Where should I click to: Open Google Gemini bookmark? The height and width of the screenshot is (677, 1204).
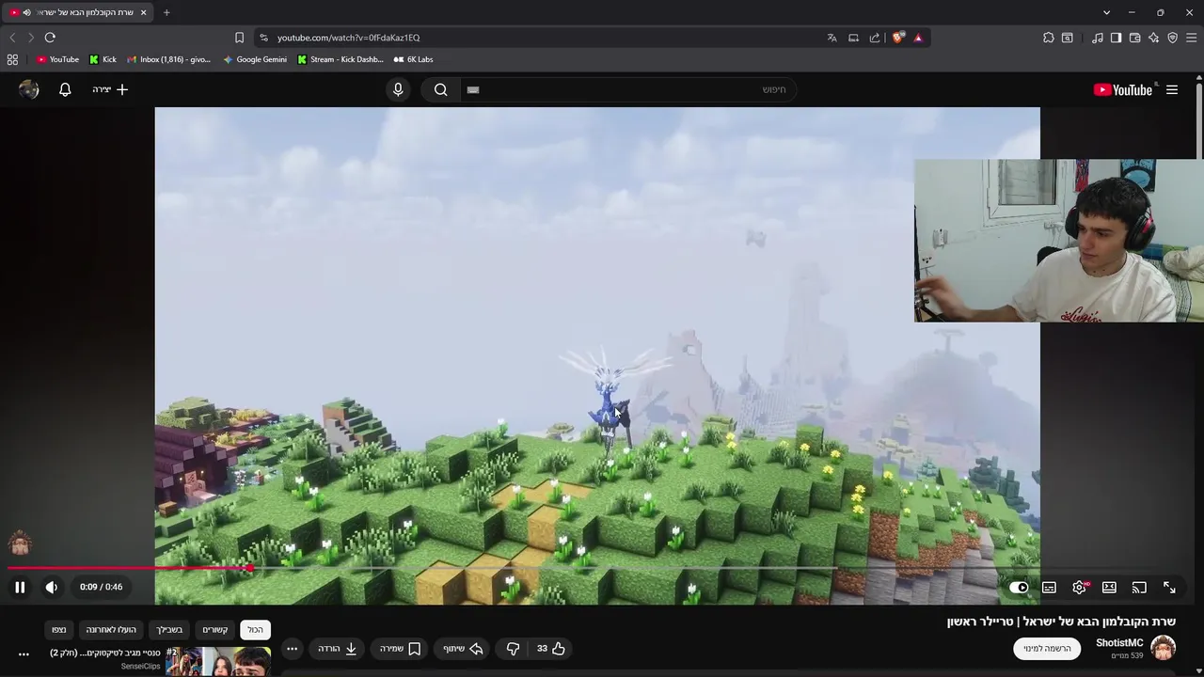(x=255, y=59)
